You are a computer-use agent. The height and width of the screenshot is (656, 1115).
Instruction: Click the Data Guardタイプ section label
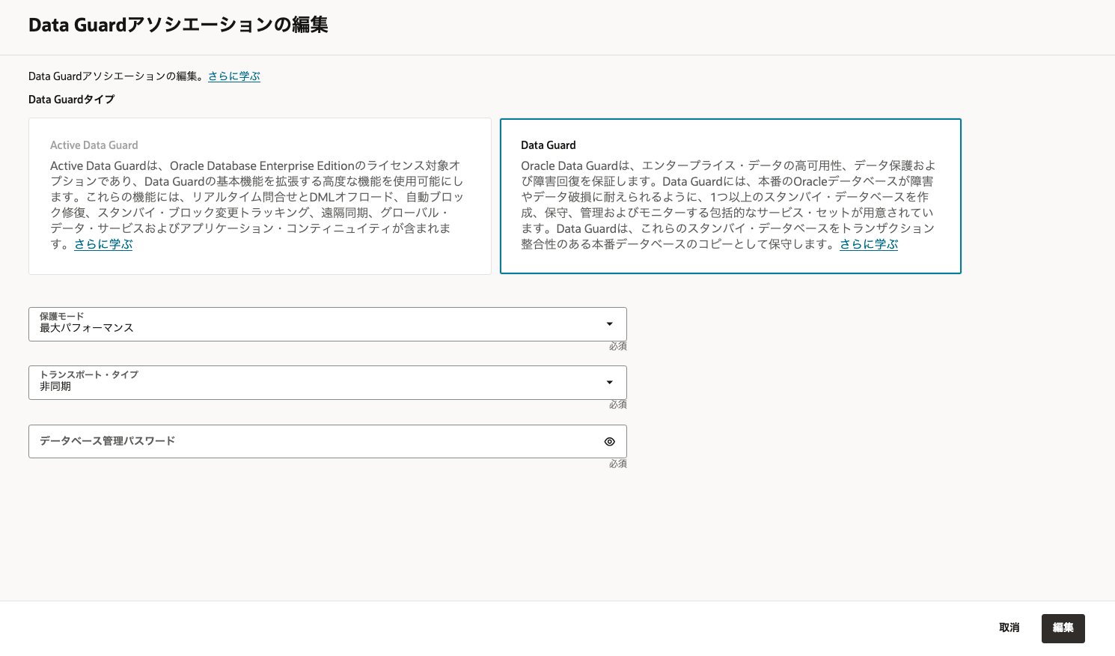click(x=71, y=100)
